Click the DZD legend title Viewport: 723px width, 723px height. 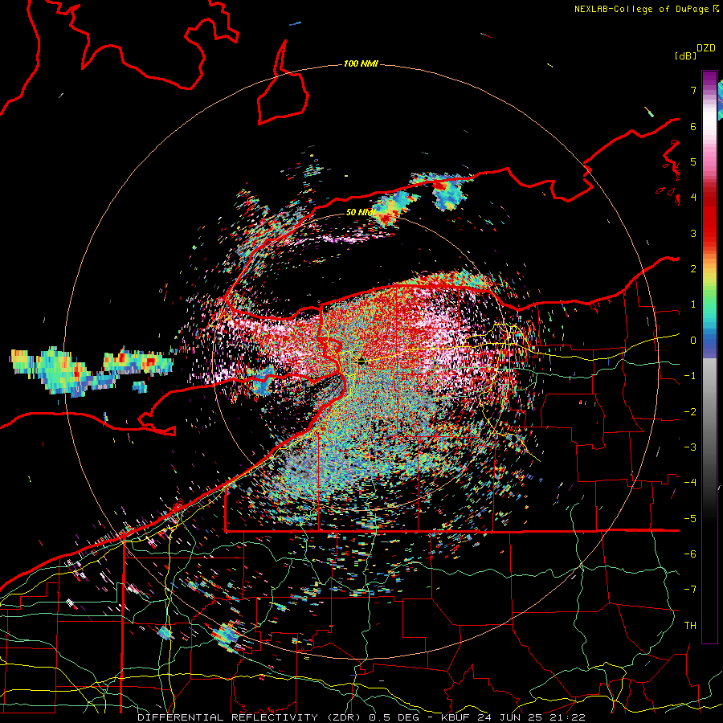pyautogui.click(x=706, y=48)
